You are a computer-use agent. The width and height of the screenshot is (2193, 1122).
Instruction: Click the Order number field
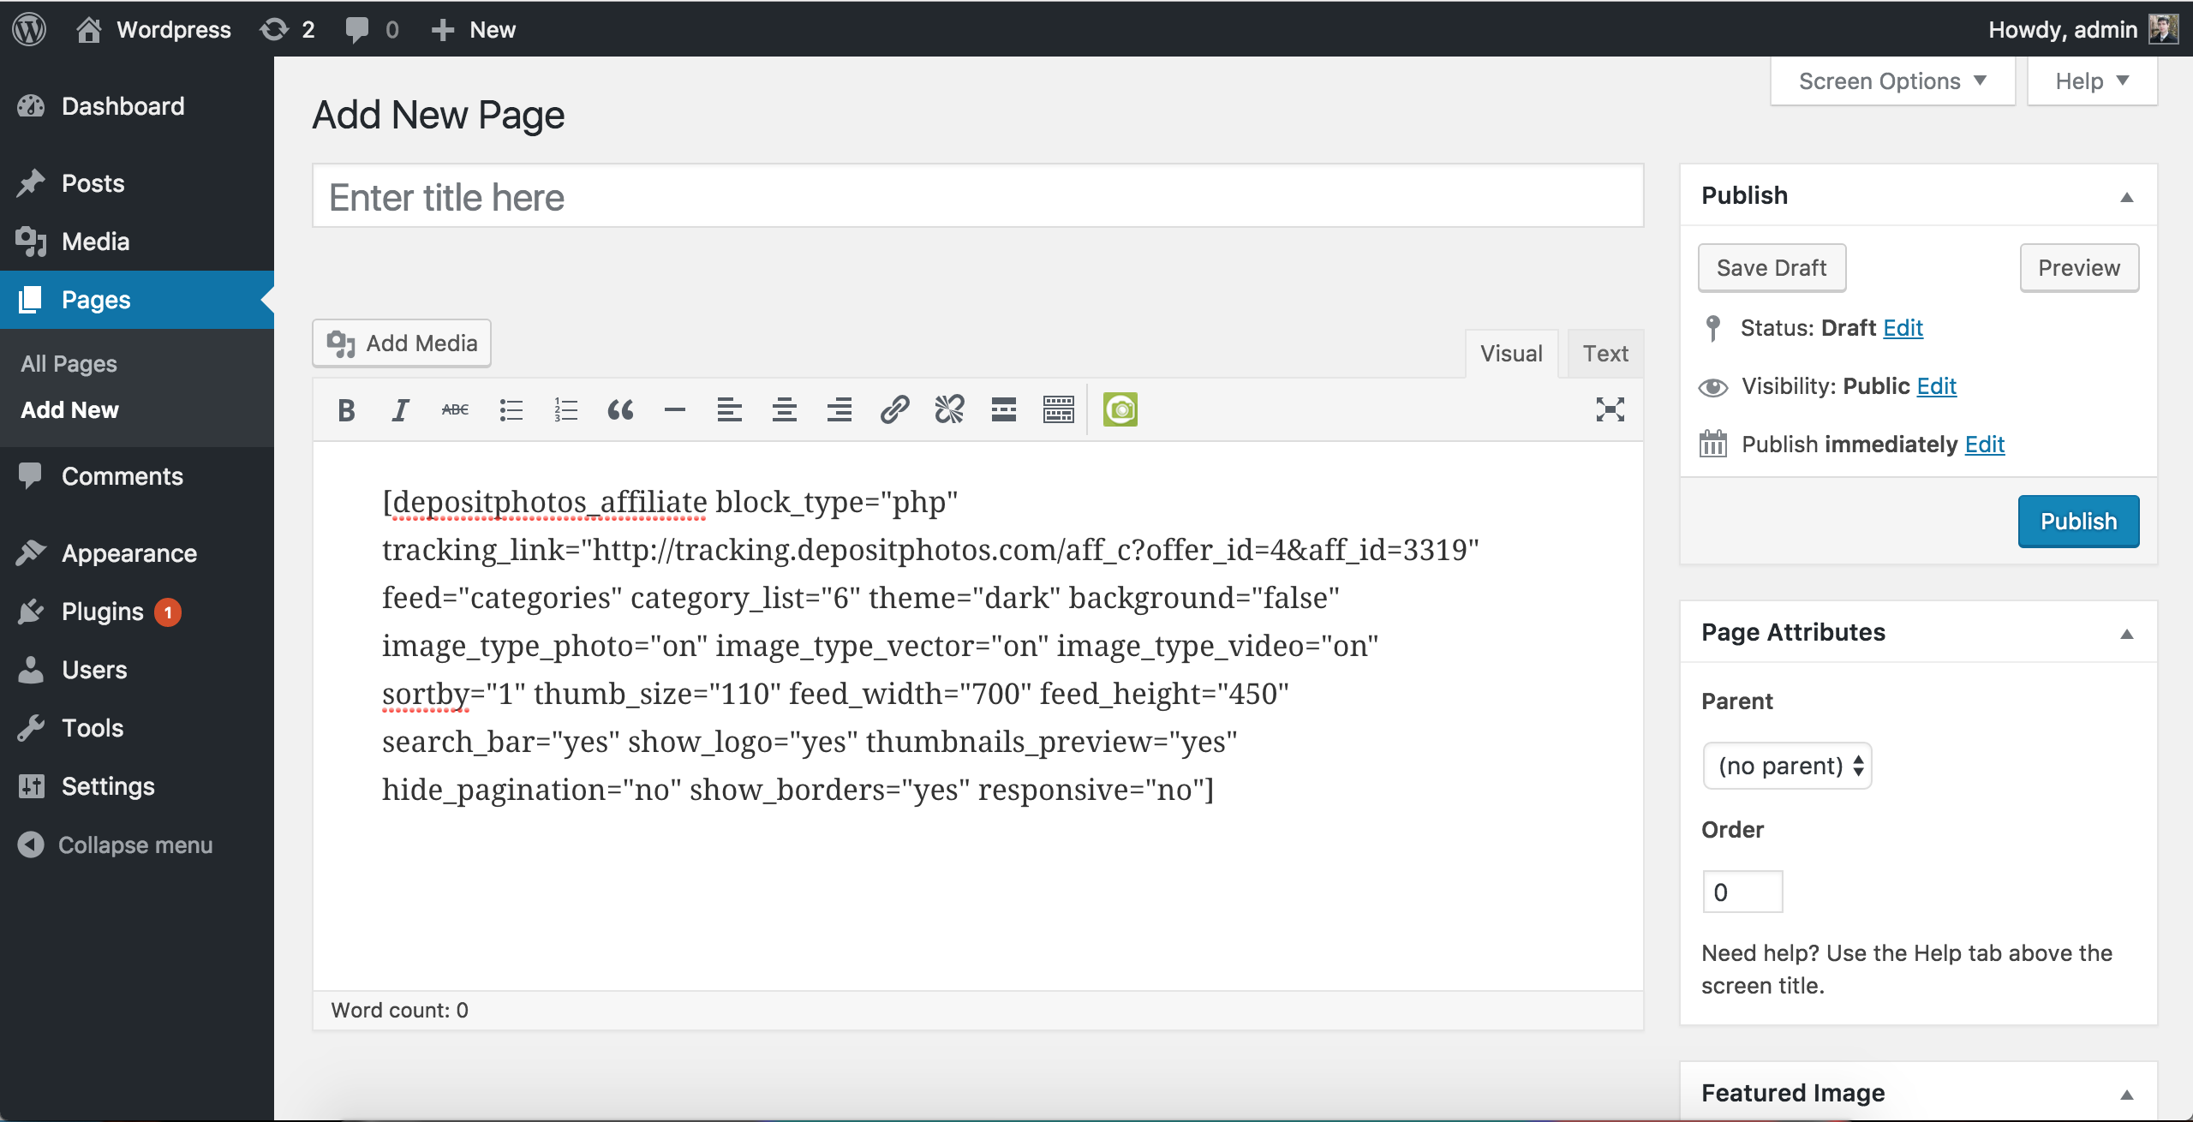point(1742,892)
